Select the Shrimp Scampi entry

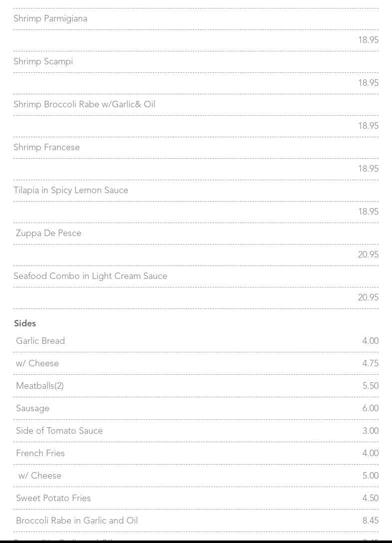(43, 62)
